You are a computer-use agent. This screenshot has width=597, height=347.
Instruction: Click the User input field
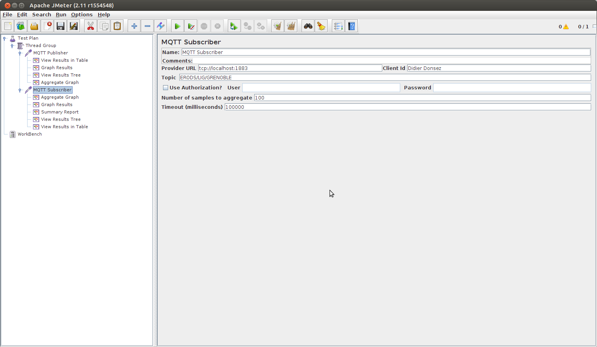[321, 88]
